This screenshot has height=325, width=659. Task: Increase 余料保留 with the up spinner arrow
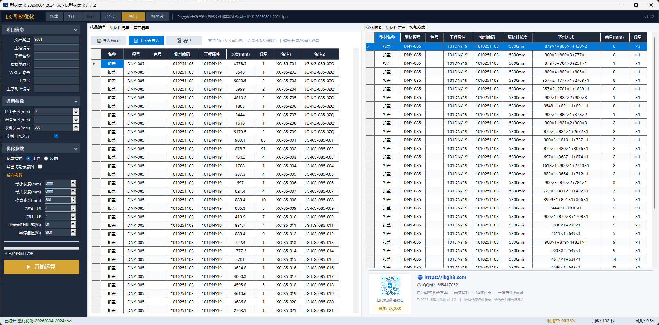(76, 126)
